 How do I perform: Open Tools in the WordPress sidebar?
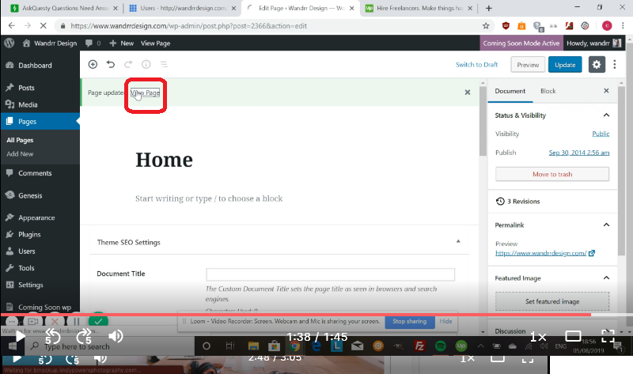pyautogui.click(x=26, y=268)
